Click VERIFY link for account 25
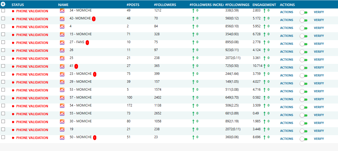Screen dimensions: 338x151 coord(319,60)
